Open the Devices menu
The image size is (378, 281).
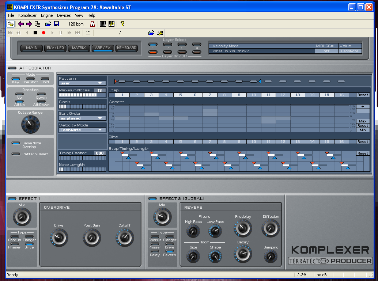[64, 15]
